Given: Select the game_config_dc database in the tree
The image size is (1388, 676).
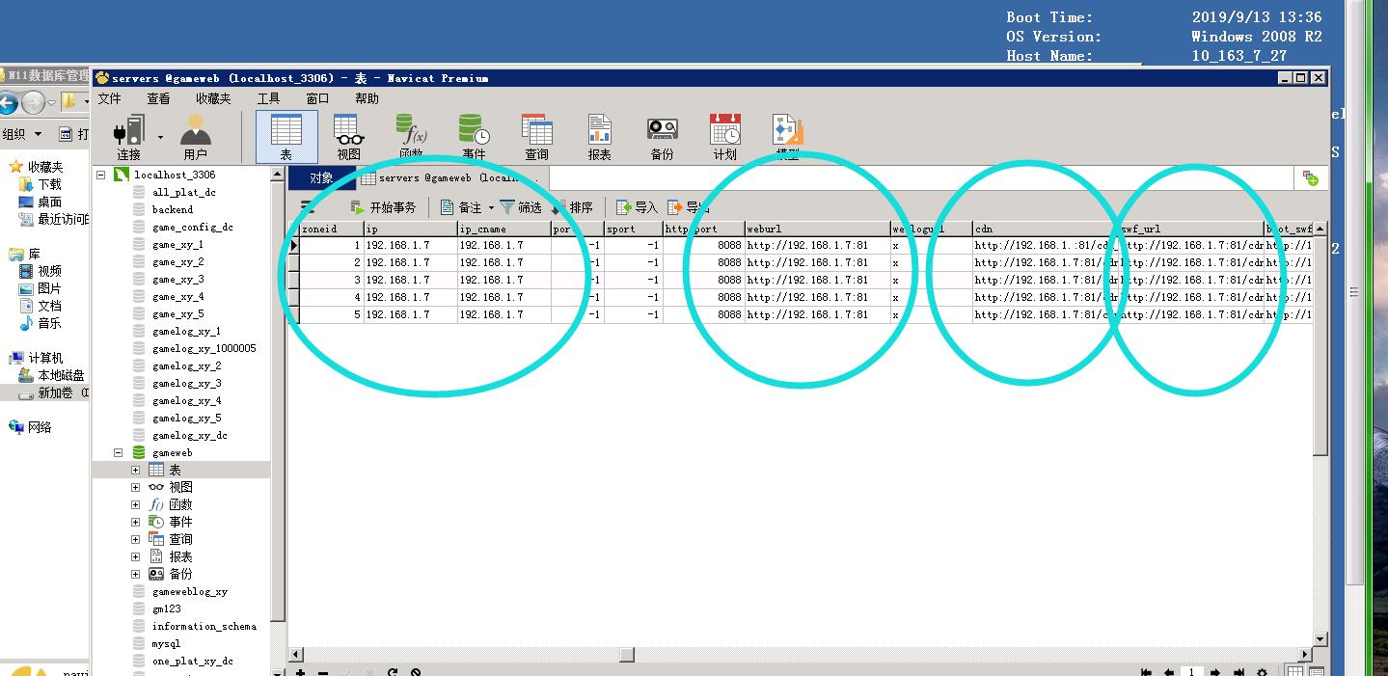Looking at the screenshot, I should coord(192,227).
